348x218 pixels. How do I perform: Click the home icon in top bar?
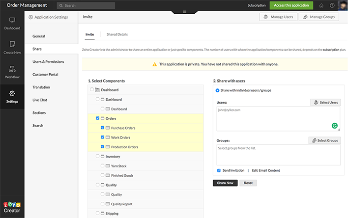pos(321,5)
